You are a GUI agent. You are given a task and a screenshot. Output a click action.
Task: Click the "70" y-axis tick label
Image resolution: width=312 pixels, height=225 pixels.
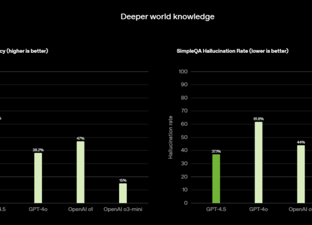pos(184,111)
